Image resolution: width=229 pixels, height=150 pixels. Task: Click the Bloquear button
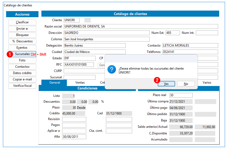click(x=22, y=35)
